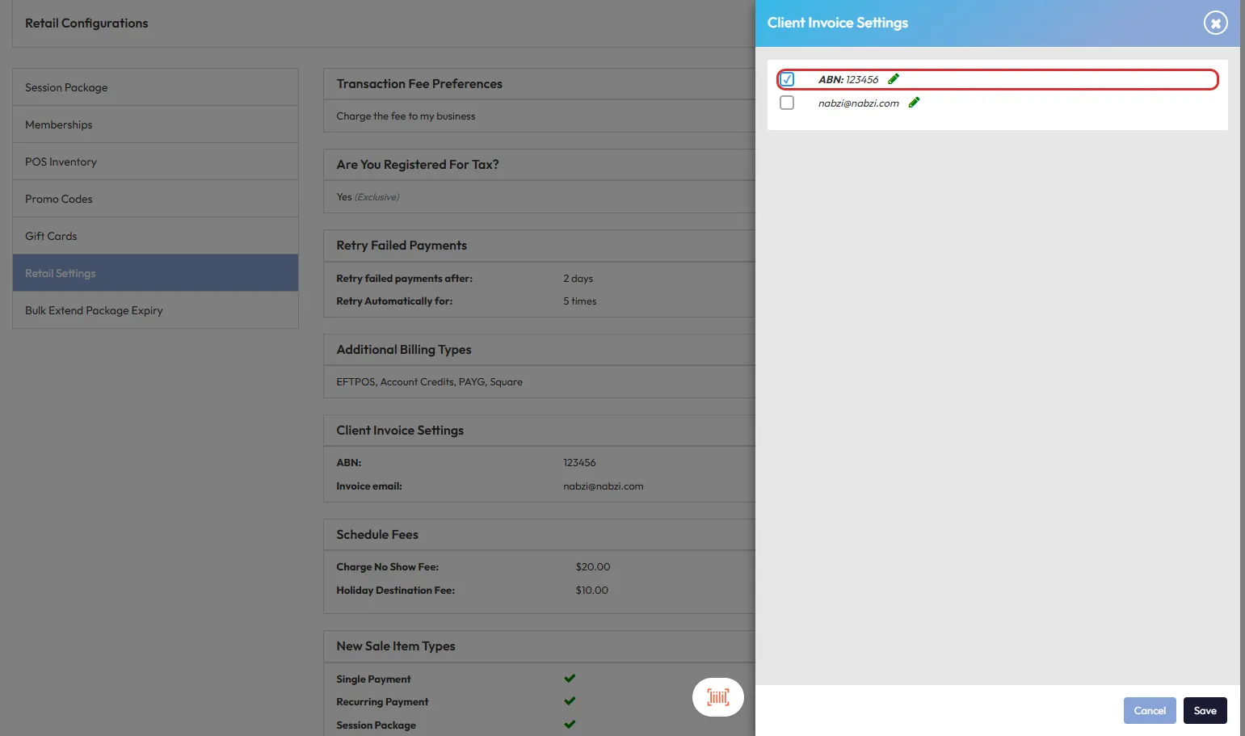Viewport: 1245px width, 736px height.
Task: Click the edit pencil next to nabzi@nabzi.com
Action: point(914,103)
